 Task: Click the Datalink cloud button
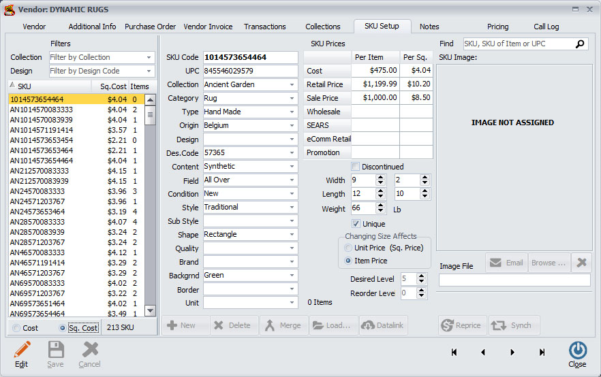tap(383, 325)
